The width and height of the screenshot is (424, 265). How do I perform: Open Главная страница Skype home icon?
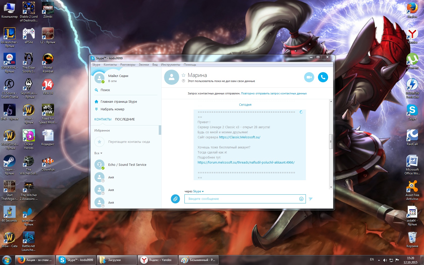[96, 102]
